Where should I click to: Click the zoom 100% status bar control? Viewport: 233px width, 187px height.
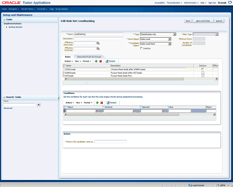click(x=222, y=186)
